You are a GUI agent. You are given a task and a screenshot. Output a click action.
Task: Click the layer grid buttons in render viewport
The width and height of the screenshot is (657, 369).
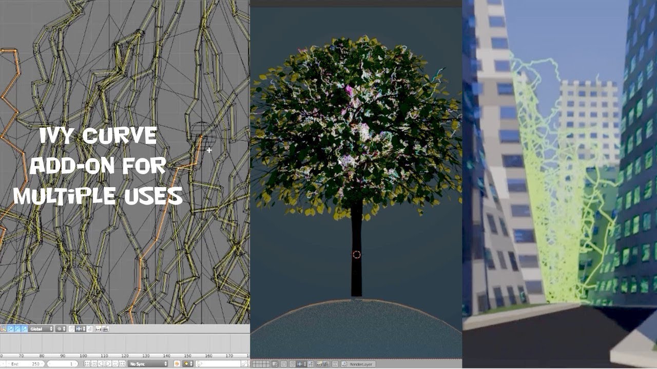261,364
